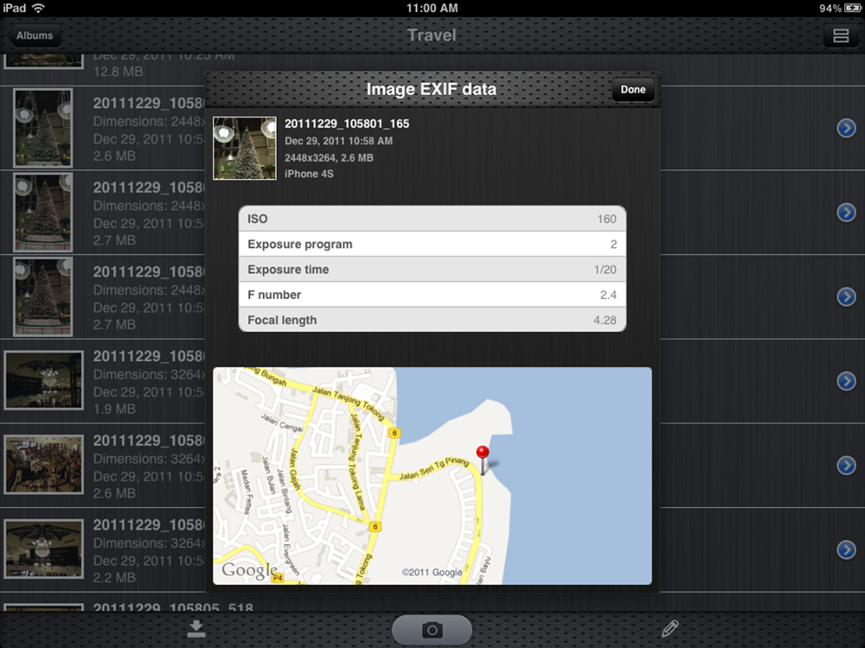The width and height of the screenshot is (865, 648).
Task: Tap the Image EXIF data heading
Action: coord(432,89)
